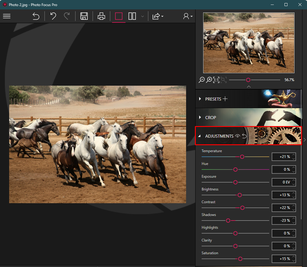Collapse the side panel with right chevron
Viewport: 307px width, 267px height.
click(x=305, y=140)
